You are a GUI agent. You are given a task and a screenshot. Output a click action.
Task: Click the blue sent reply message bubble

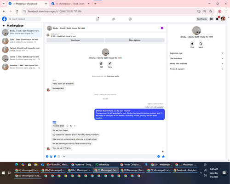(x=129, y=115)
